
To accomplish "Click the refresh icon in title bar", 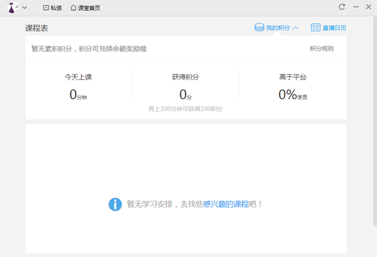I will pos(342,8).
